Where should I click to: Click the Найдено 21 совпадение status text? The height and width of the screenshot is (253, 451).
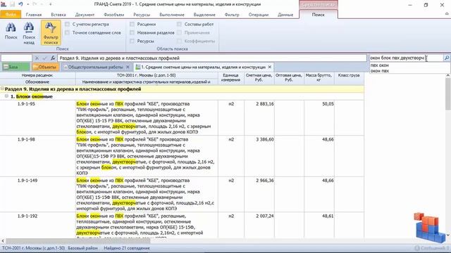point(127,248)
